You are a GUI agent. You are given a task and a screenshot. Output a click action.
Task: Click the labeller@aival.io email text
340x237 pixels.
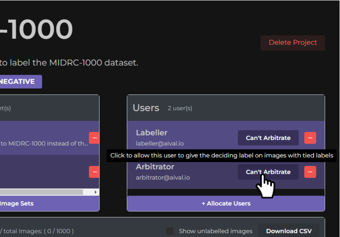[x=160, y=143]
